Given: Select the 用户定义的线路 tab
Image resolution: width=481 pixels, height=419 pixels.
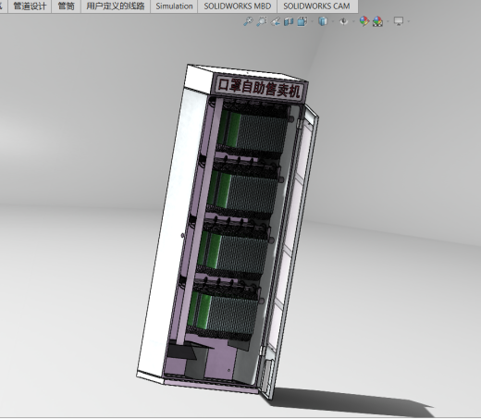Looking at the screenshot, I should 116,6.
